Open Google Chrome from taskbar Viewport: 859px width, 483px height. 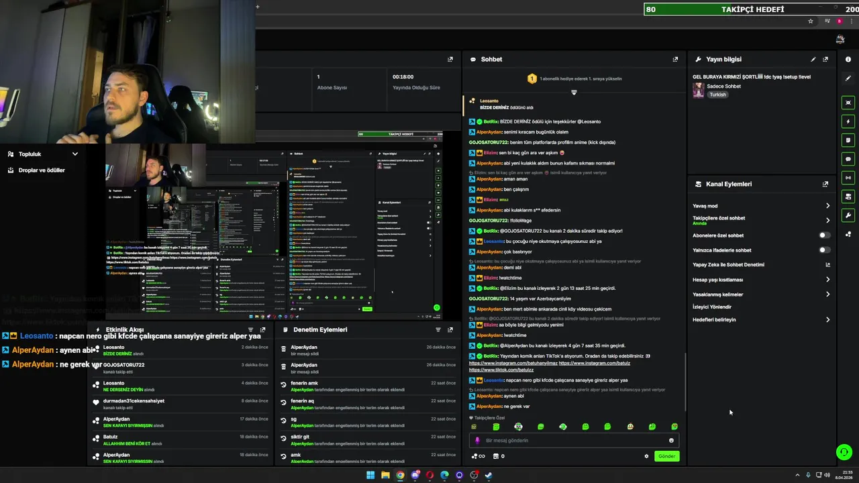pos(400,476)
